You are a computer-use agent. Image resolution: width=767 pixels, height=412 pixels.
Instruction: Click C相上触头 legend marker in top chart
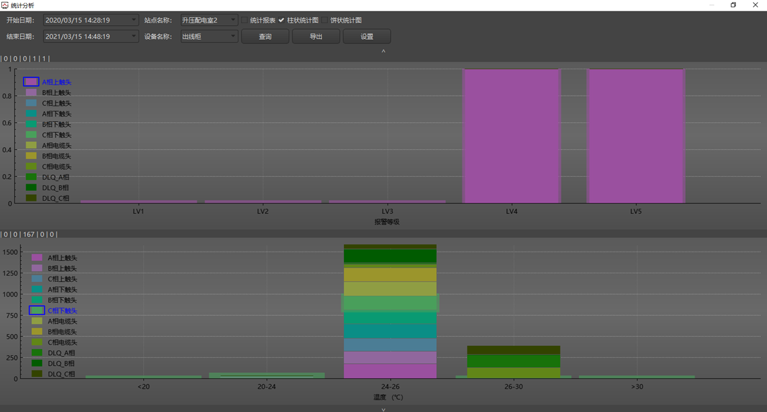coord(31,103)
